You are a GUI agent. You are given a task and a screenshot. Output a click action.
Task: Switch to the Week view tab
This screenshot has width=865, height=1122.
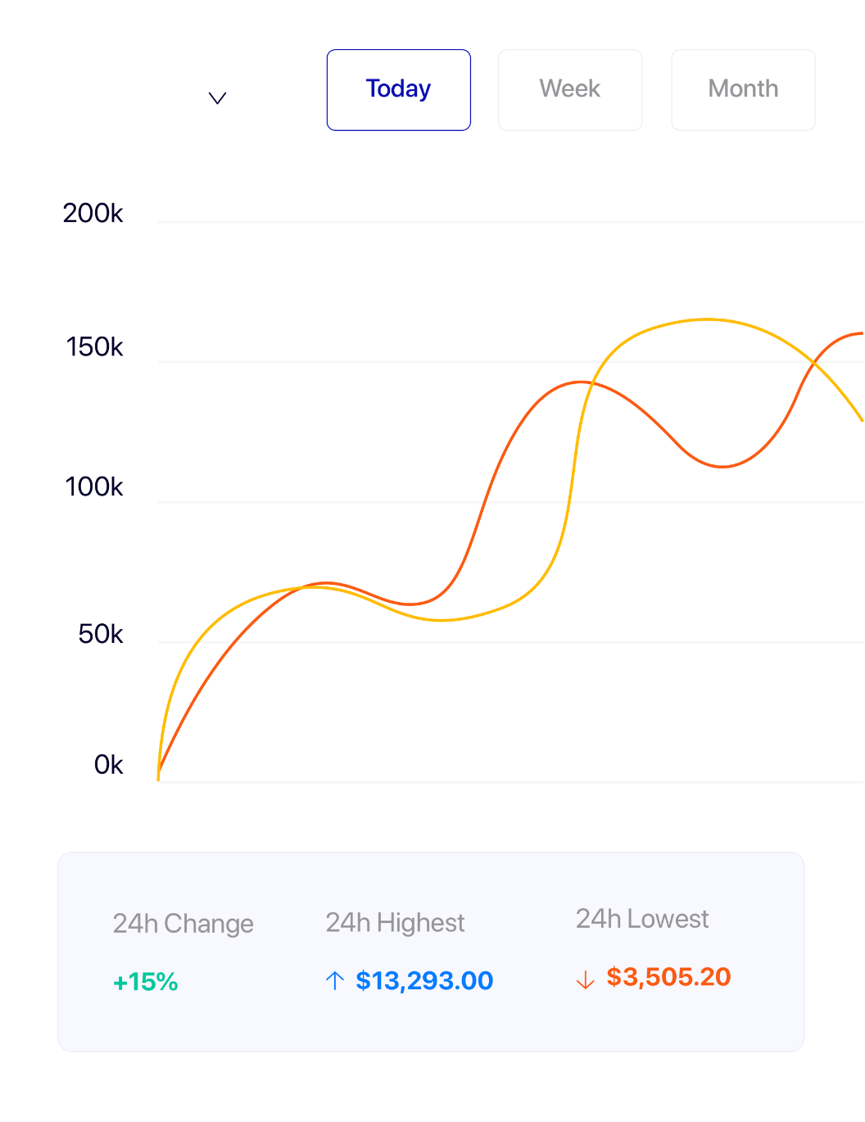(x=570, y=89)
